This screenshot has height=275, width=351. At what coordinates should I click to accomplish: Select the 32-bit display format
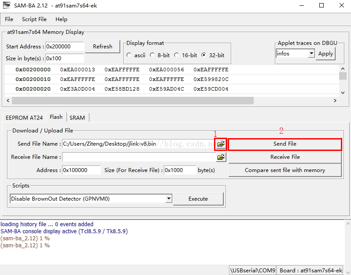[x=203, y=55]
